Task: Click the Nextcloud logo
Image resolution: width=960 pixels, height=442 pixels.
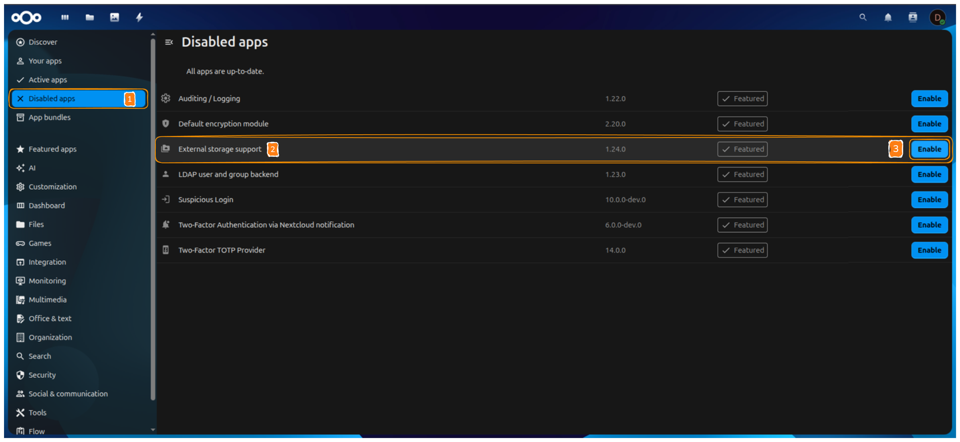Action: click(x=26, y=17)
